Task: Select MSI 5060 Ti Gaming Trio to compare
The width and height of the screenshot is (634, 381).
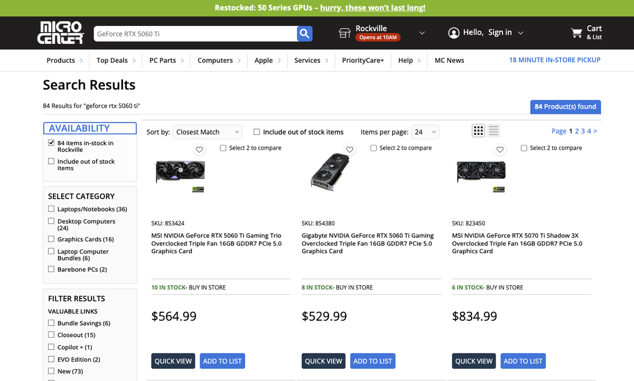Action: click(x=223, y=148)
